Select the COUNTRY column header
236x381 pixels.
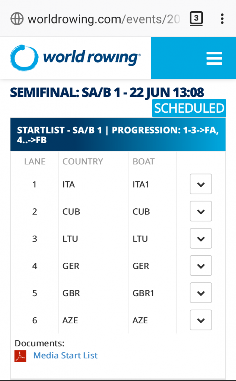click(83, 161)
